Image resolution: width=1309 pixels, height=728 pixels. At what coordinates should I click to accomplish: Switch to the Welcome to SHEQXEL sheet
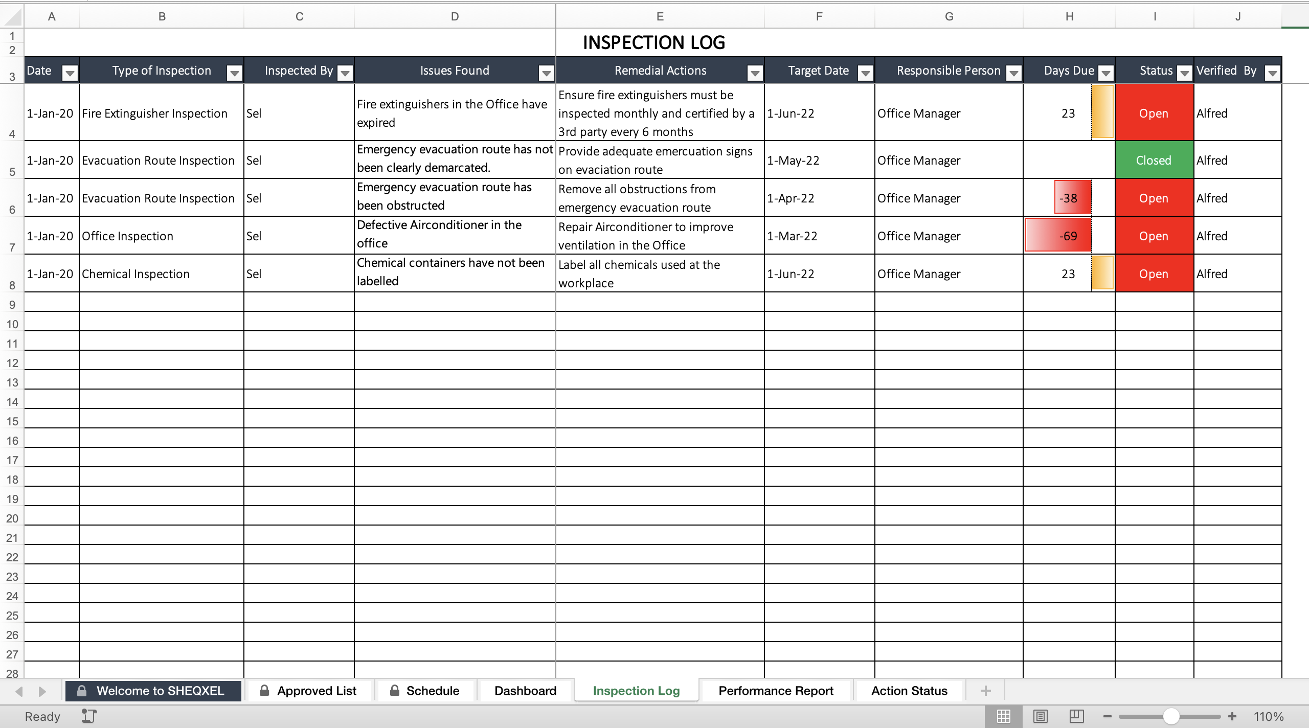[153, 691]
